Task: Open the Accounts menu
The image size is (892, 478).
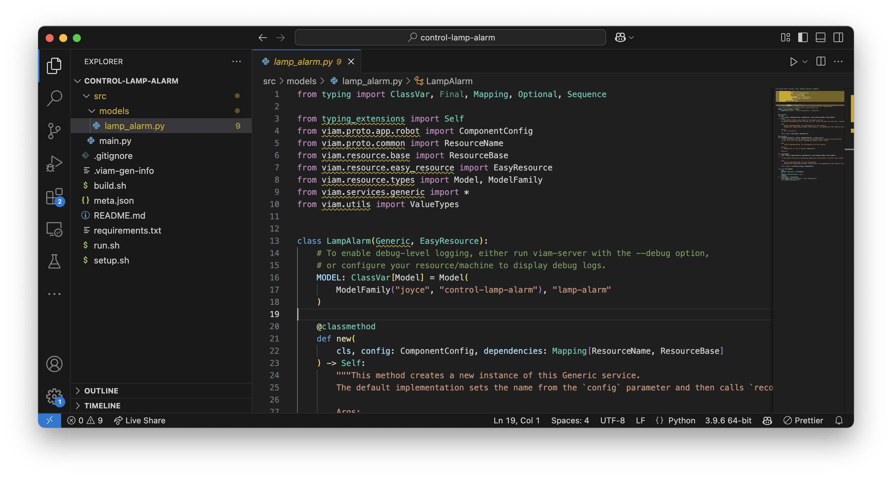Action: point(54,364)
